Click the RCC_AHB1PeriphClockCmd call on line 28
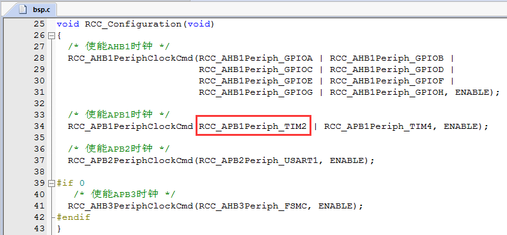Viewport: 507px width, 235px height. pos(130,58)
